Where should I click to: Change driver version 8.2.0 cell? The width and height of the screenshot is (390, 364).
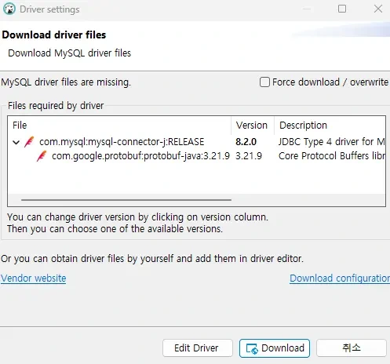(x=246, y=142)
